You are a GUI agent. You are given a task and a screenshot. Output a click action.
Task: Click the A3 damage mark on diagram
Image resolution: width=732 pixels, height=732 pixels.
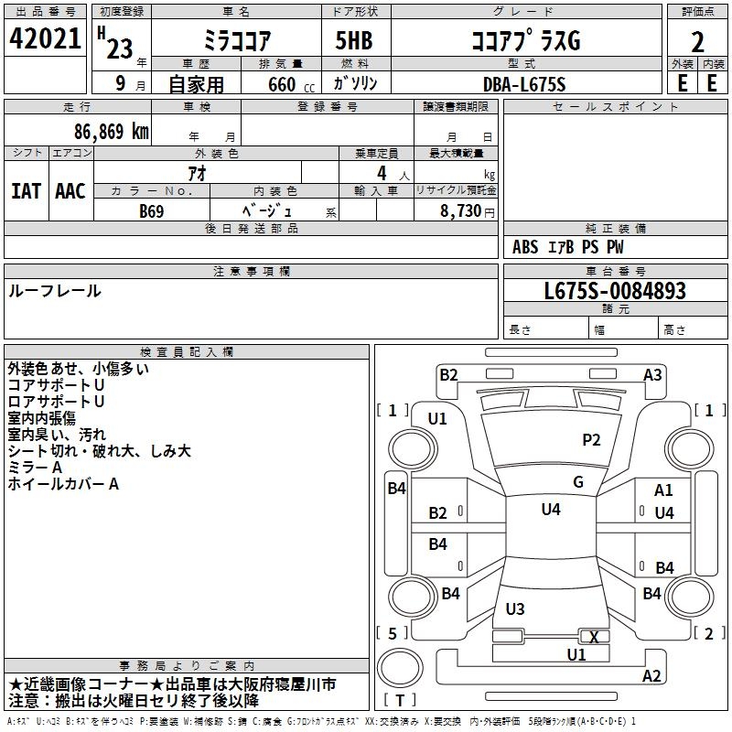pyautogui.click(x=652, y=375)
